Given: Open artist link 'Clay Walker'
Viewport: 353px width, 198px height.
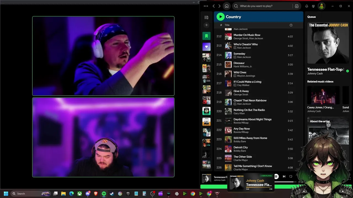Looking at the screenshot, I should (x=243, y=85).
